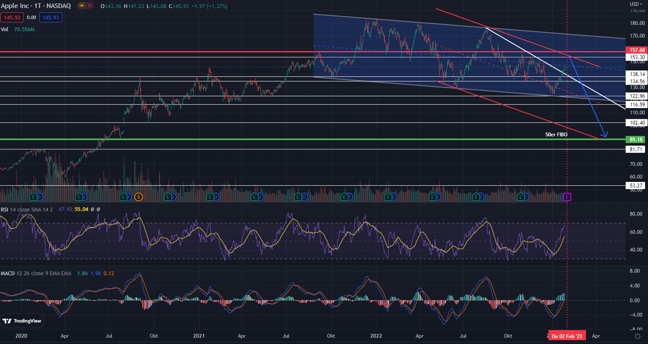Click the RSI value 67.92
648x344 pixels.
[65, 209]
